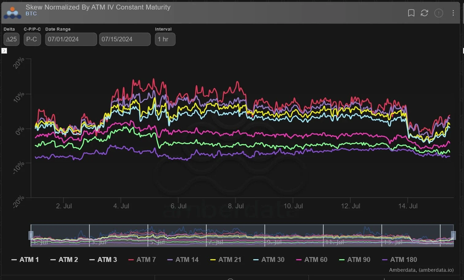Click the 12. Jul x-axis label
The image size is (464, 280).
[350, 206]
